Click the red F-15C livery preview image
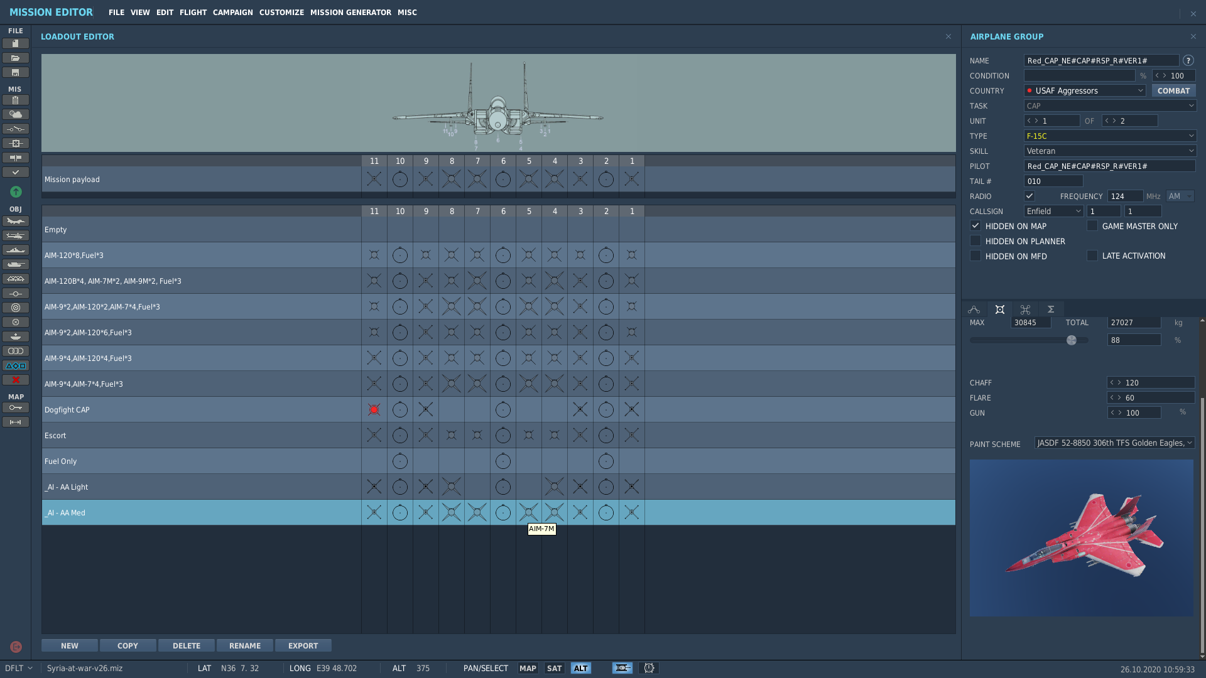Viewport: 1206px width, 678px height. click(x=1081, y=537)
